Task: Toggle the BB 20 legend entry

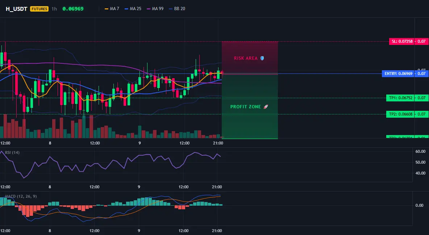Action: click(x=177, y=9)
